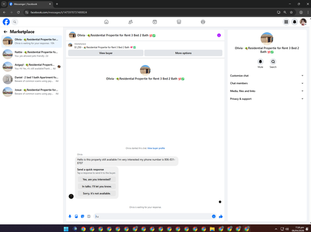
Task: Mute the Olivia chat with bell icon
Action: point(261,61)
